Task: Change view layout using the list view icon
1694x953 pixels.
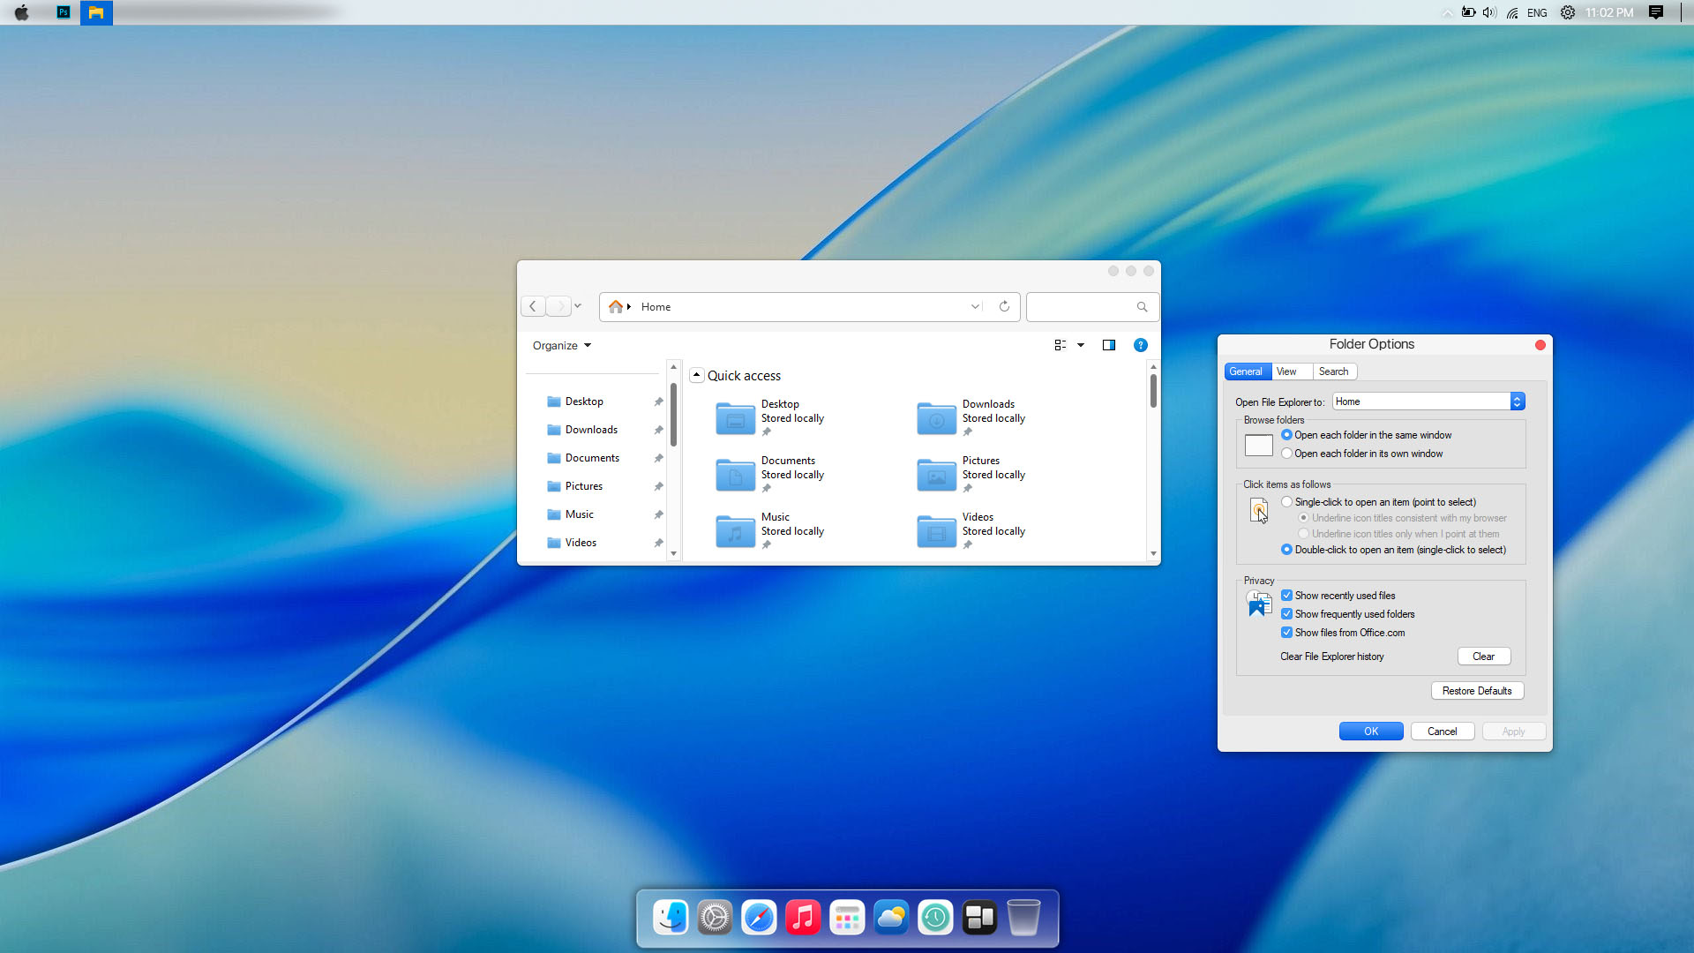Action: click(x=1061, y=345)
